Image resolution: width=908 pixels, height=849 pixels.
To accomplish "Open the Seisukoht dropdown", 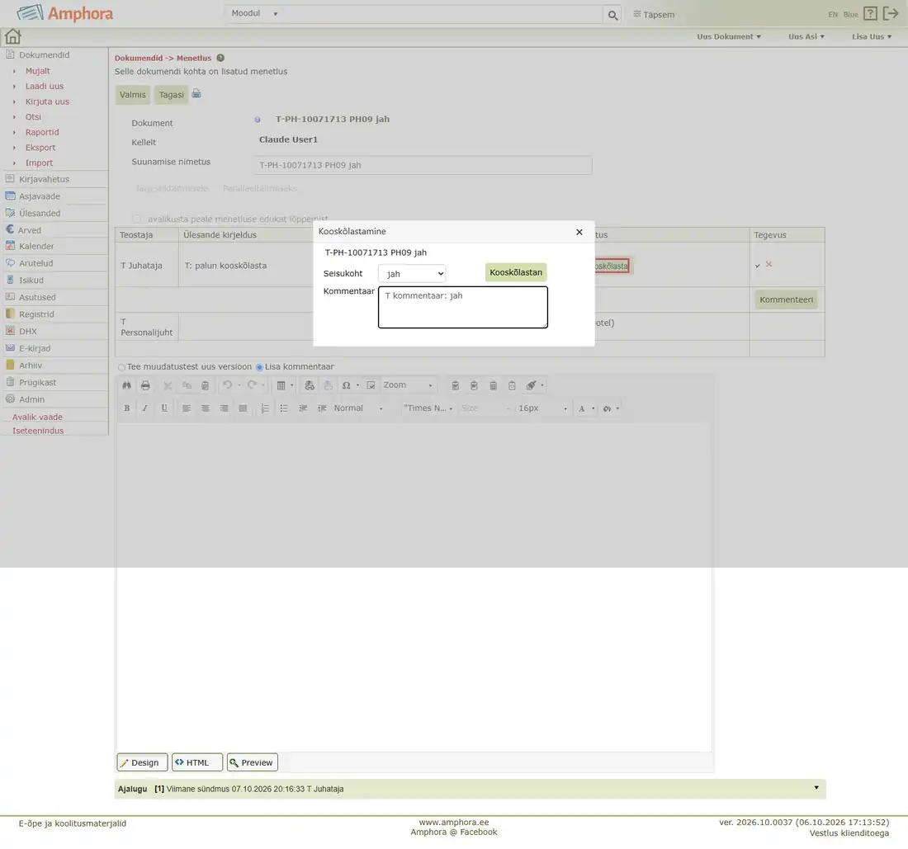I will [412, 274].
